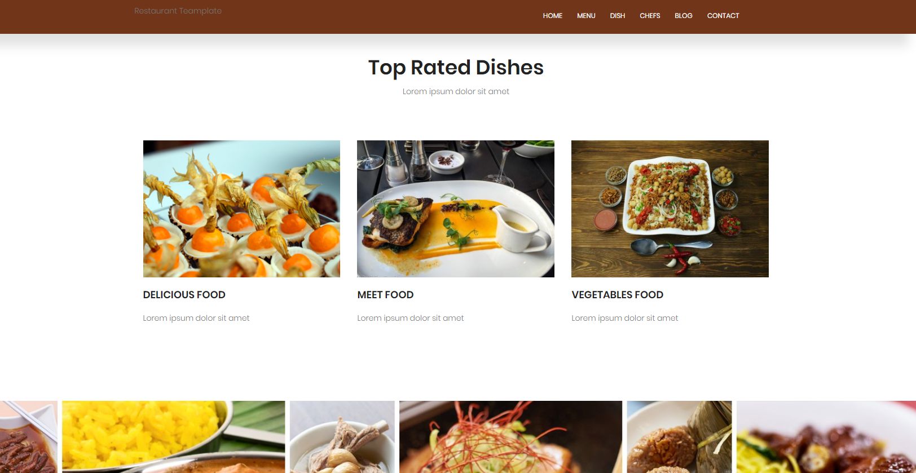Select the yellow rice gallery photo
916x473 pixels.
pyautogui.click(x=174, y=437)
